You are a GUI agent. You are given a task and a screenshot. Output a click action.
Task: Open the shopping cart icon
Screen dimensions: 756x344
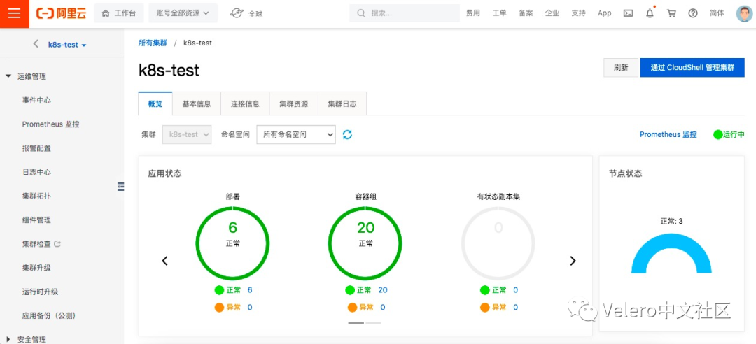[x=671, y=13]
